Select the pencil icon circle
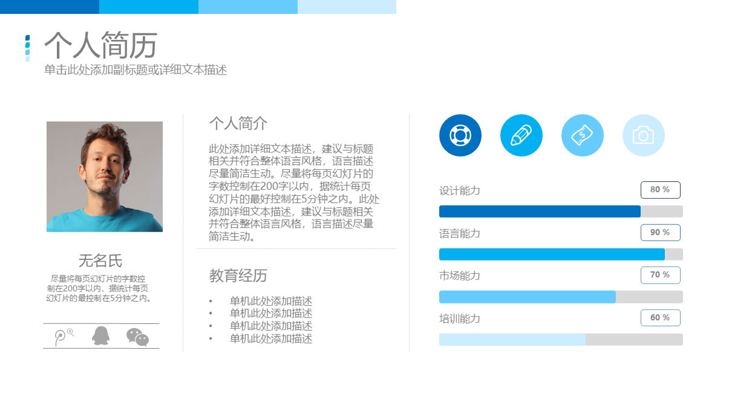The width and height of the screenshot is (732, 411). (x=521, y=135)
